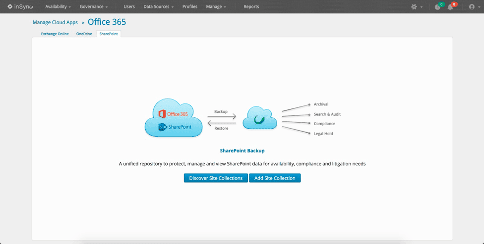Image resolution: width=484 pixels, height=244 pixels.
Task: Click the inSync cloud sync icon
Action: [x=259, y=119]
